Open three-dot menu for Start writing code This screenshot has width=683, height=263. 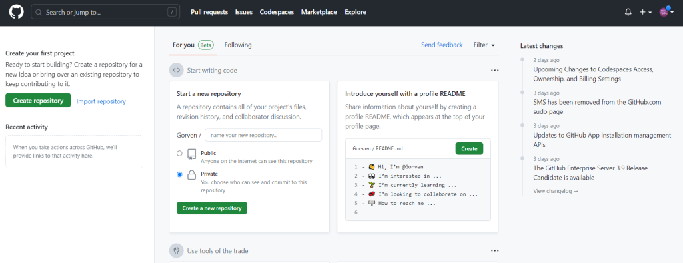[494, 70]
